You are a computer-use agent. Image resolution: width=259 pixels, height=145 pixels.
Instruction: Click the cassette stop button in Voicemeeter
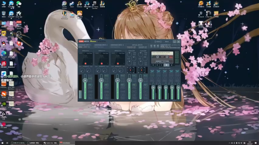click(x=166, y=65)
